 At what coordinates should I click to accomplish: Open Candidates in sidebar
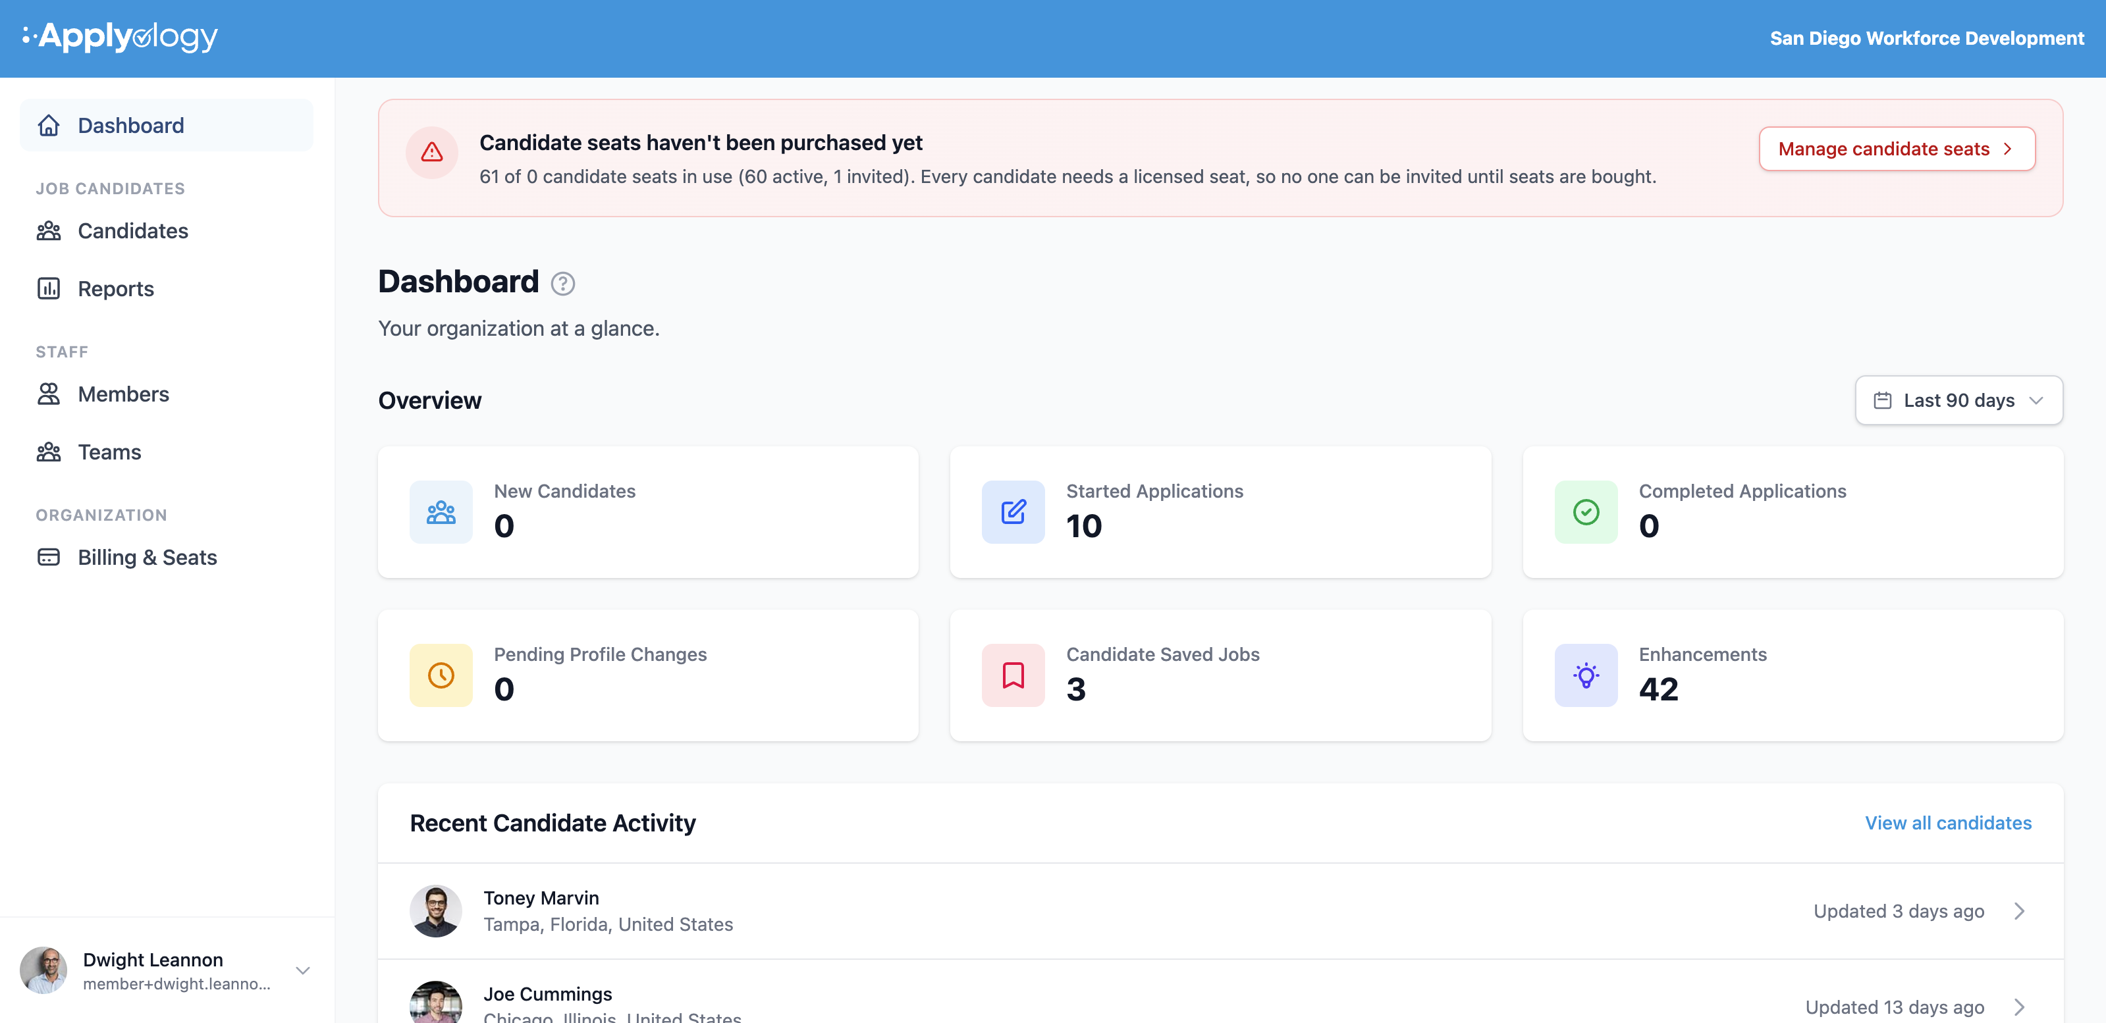tap(167, 230)
